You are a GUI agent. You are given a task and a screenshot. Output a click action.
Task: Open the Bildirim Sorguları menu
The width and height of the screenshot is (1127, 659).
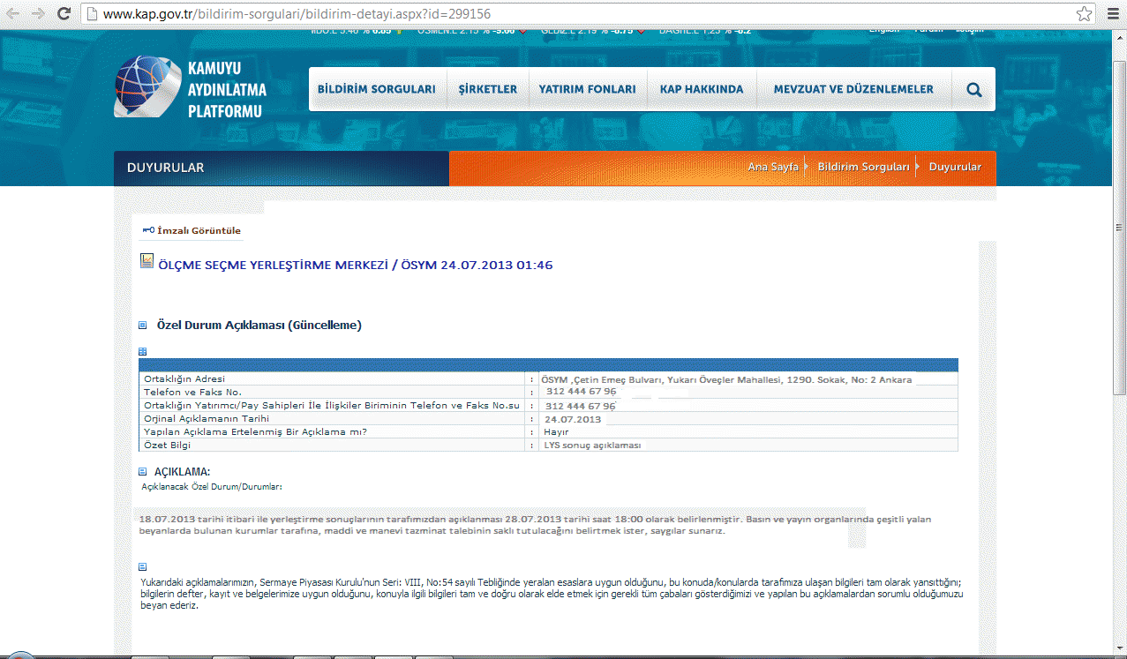(377, 89)
